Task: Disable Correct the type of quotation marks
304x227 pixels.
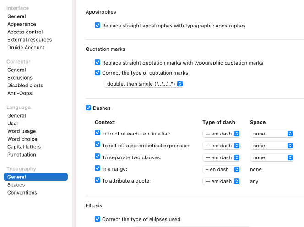Action: [x=98, y=73]
